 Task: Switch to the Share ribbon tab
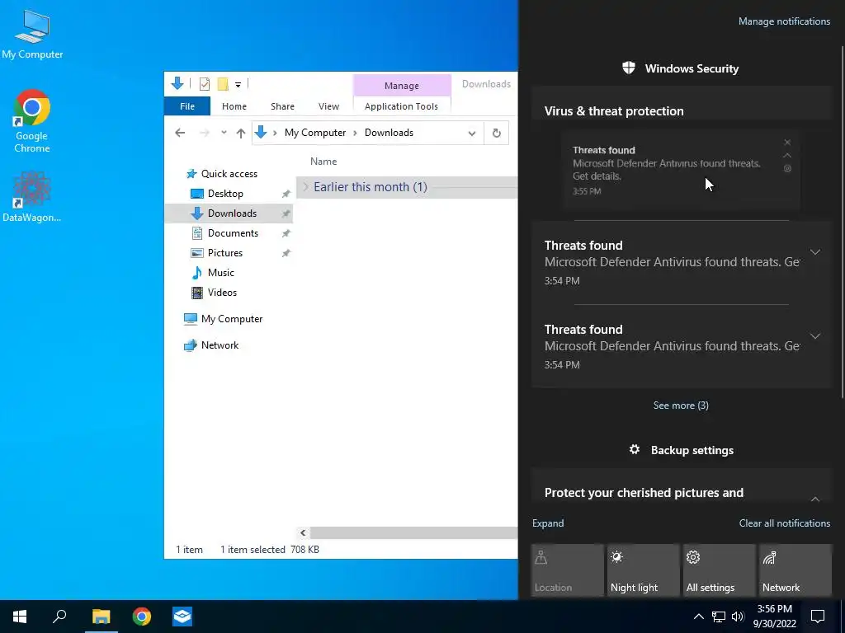(x=282, y=106)
